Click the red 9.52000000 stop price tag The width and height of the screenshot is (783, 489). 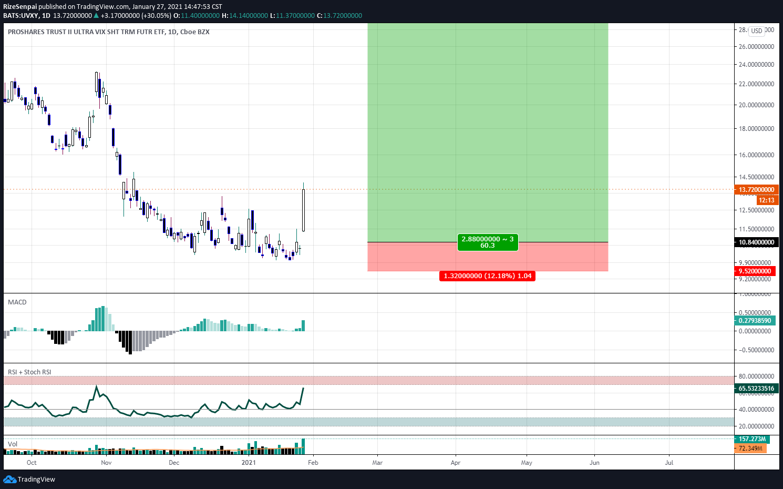click(x=755, y=271)
